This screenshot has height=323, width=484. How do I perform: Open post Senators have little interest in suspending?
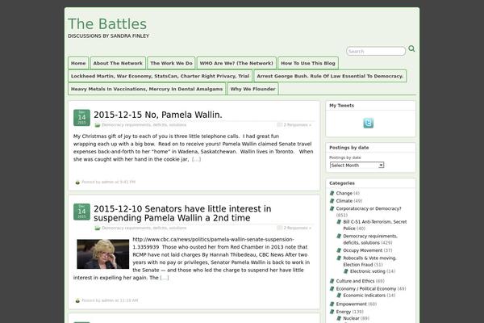click(x=182, y=213)
